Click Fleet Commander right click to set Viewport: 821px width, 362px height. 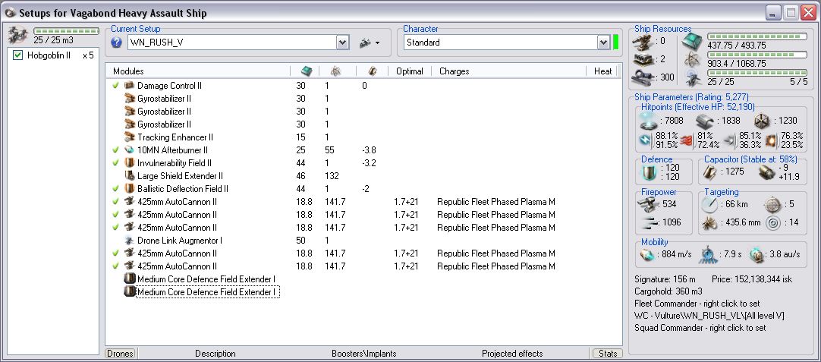pos(697,304)
